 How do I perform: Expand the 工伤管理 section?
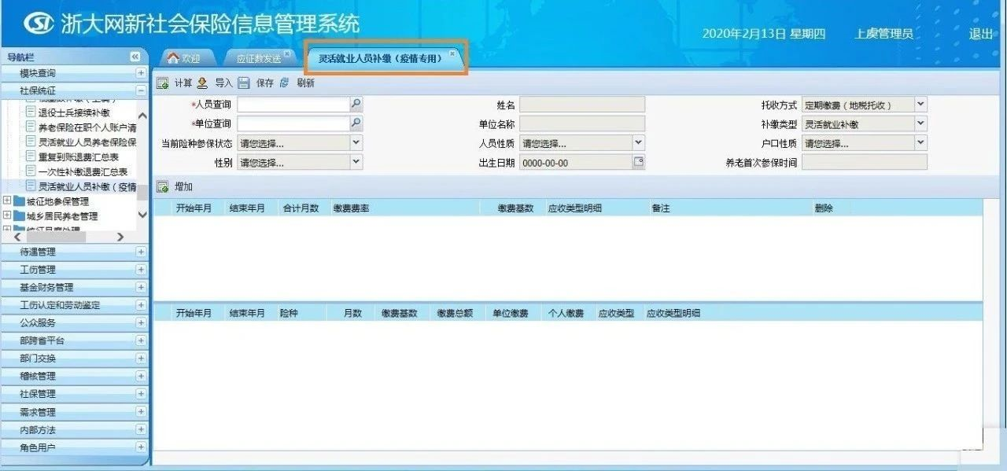[x=141, y=270]
